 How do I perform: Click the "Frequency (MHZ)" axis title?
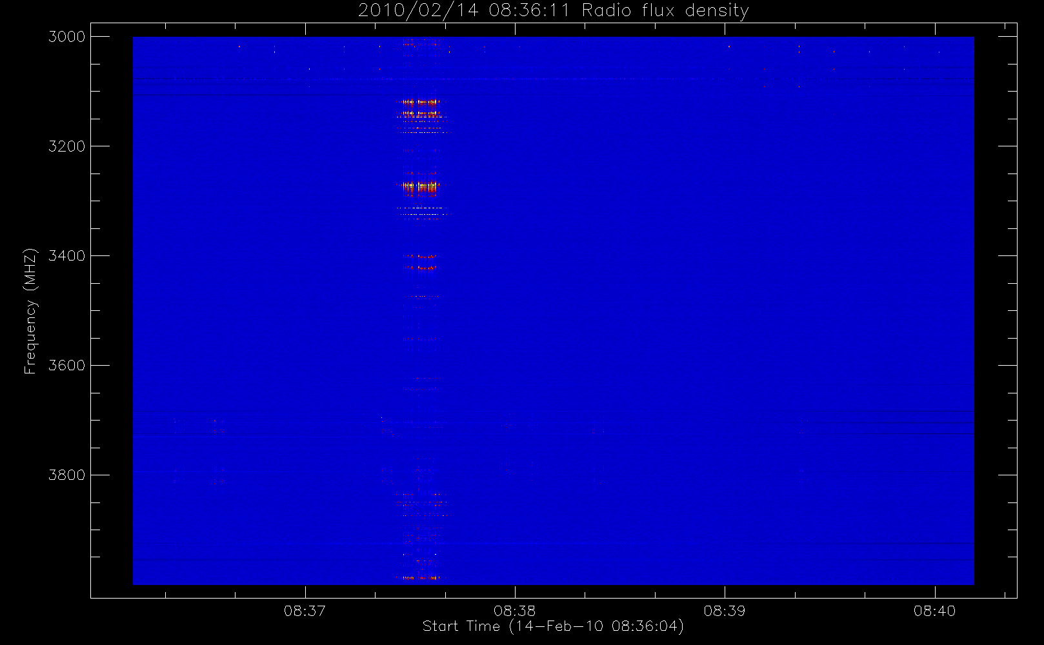(x=30, y=311)
